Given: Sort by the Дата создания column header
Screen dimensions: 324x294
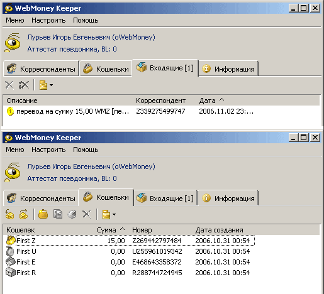Looking at the screenshot, I should coord(219,230).
